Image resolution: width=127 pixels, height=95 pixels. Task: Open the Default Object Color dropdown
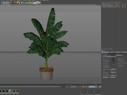click(114, 69)
